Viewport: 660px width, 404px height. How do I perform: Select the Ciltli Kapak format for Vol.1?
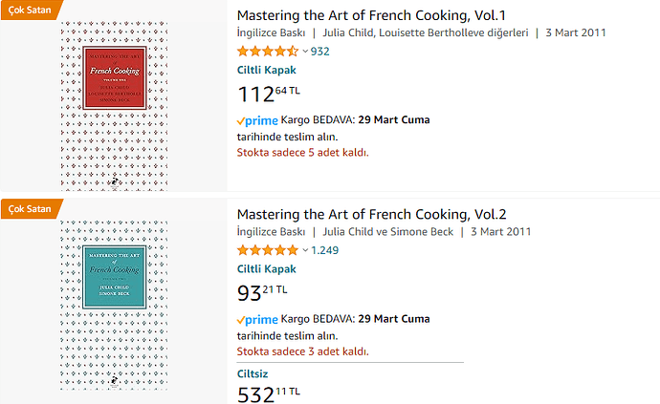coord(267,70)
